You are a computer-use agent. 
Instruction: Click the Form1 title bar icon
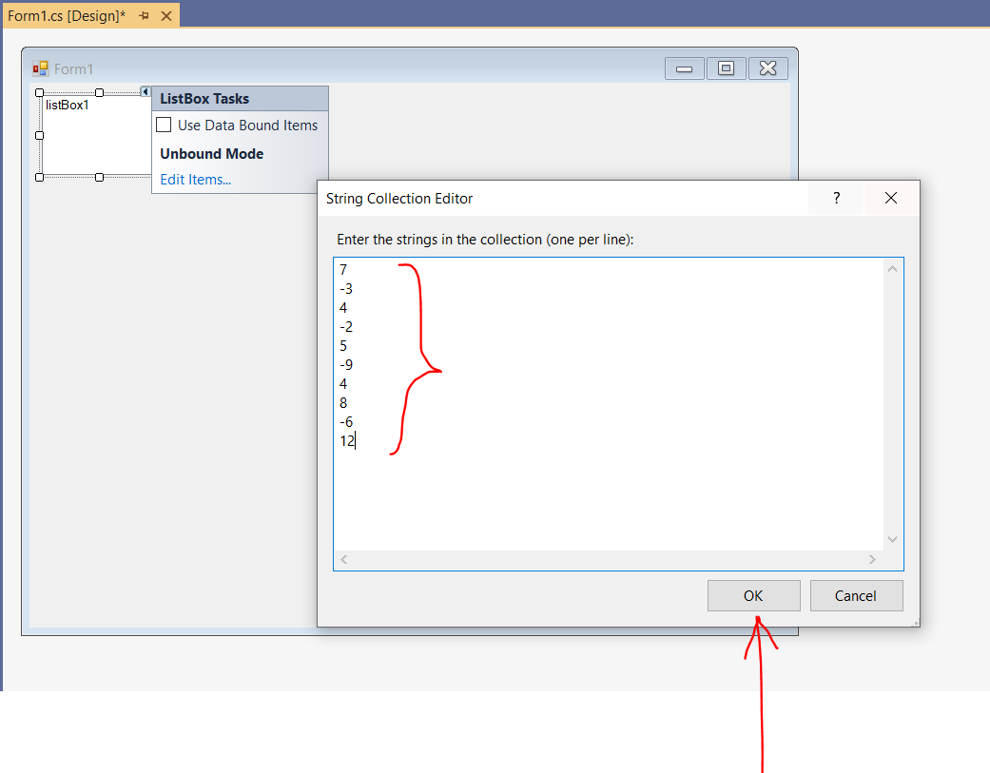[x=40, y=68]
